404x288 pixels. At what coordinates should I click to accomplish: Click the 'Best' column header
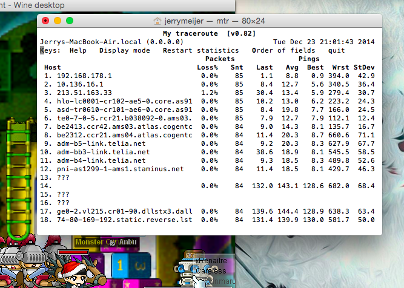point(315,67)
